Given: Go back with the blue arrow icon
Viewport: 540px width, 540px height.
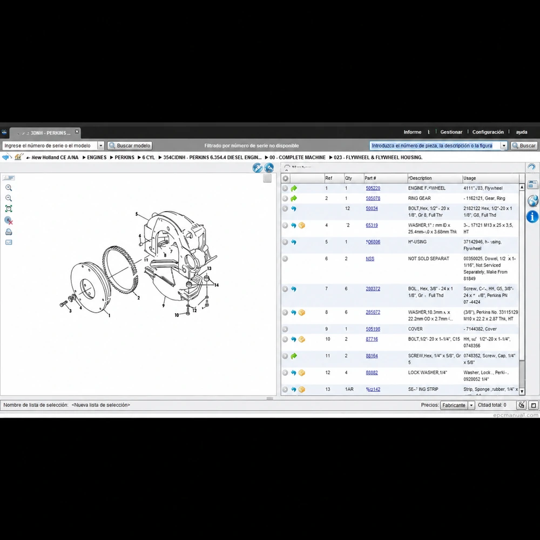Looking at the screenshot, I should pyautogui.click(x=6, y=157).
